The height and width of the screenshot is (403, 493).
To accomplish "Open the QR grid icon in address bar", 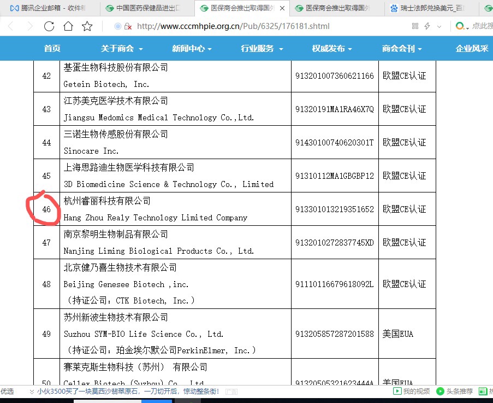I will (415, 26).
